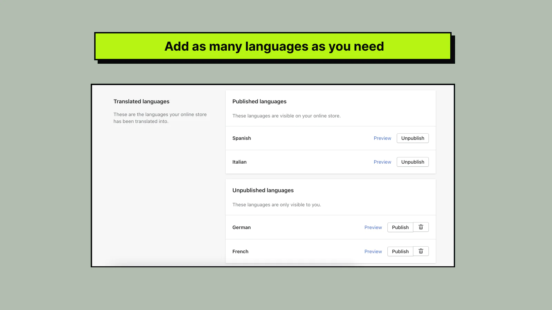Click the French language label
This screenshot has width=552, height=310.
coord(240,251)
